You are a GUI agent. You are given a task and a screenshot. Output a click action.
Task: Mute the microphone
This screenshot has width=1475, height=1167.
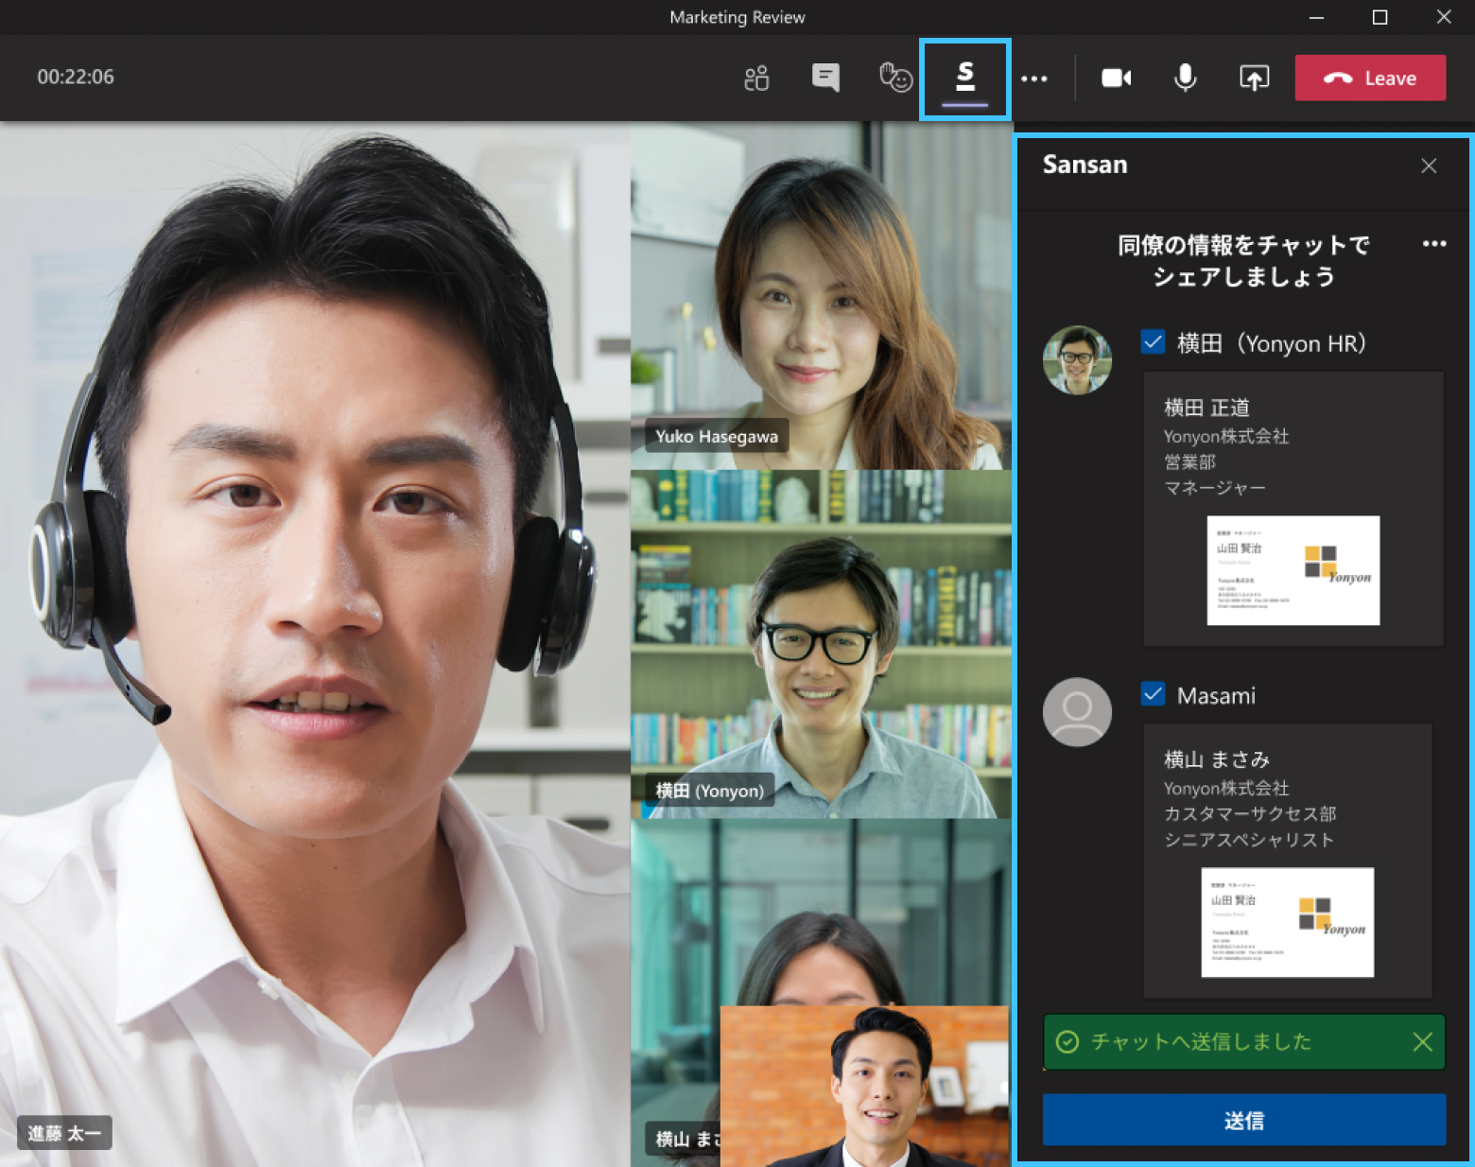tap(1185, 78)
